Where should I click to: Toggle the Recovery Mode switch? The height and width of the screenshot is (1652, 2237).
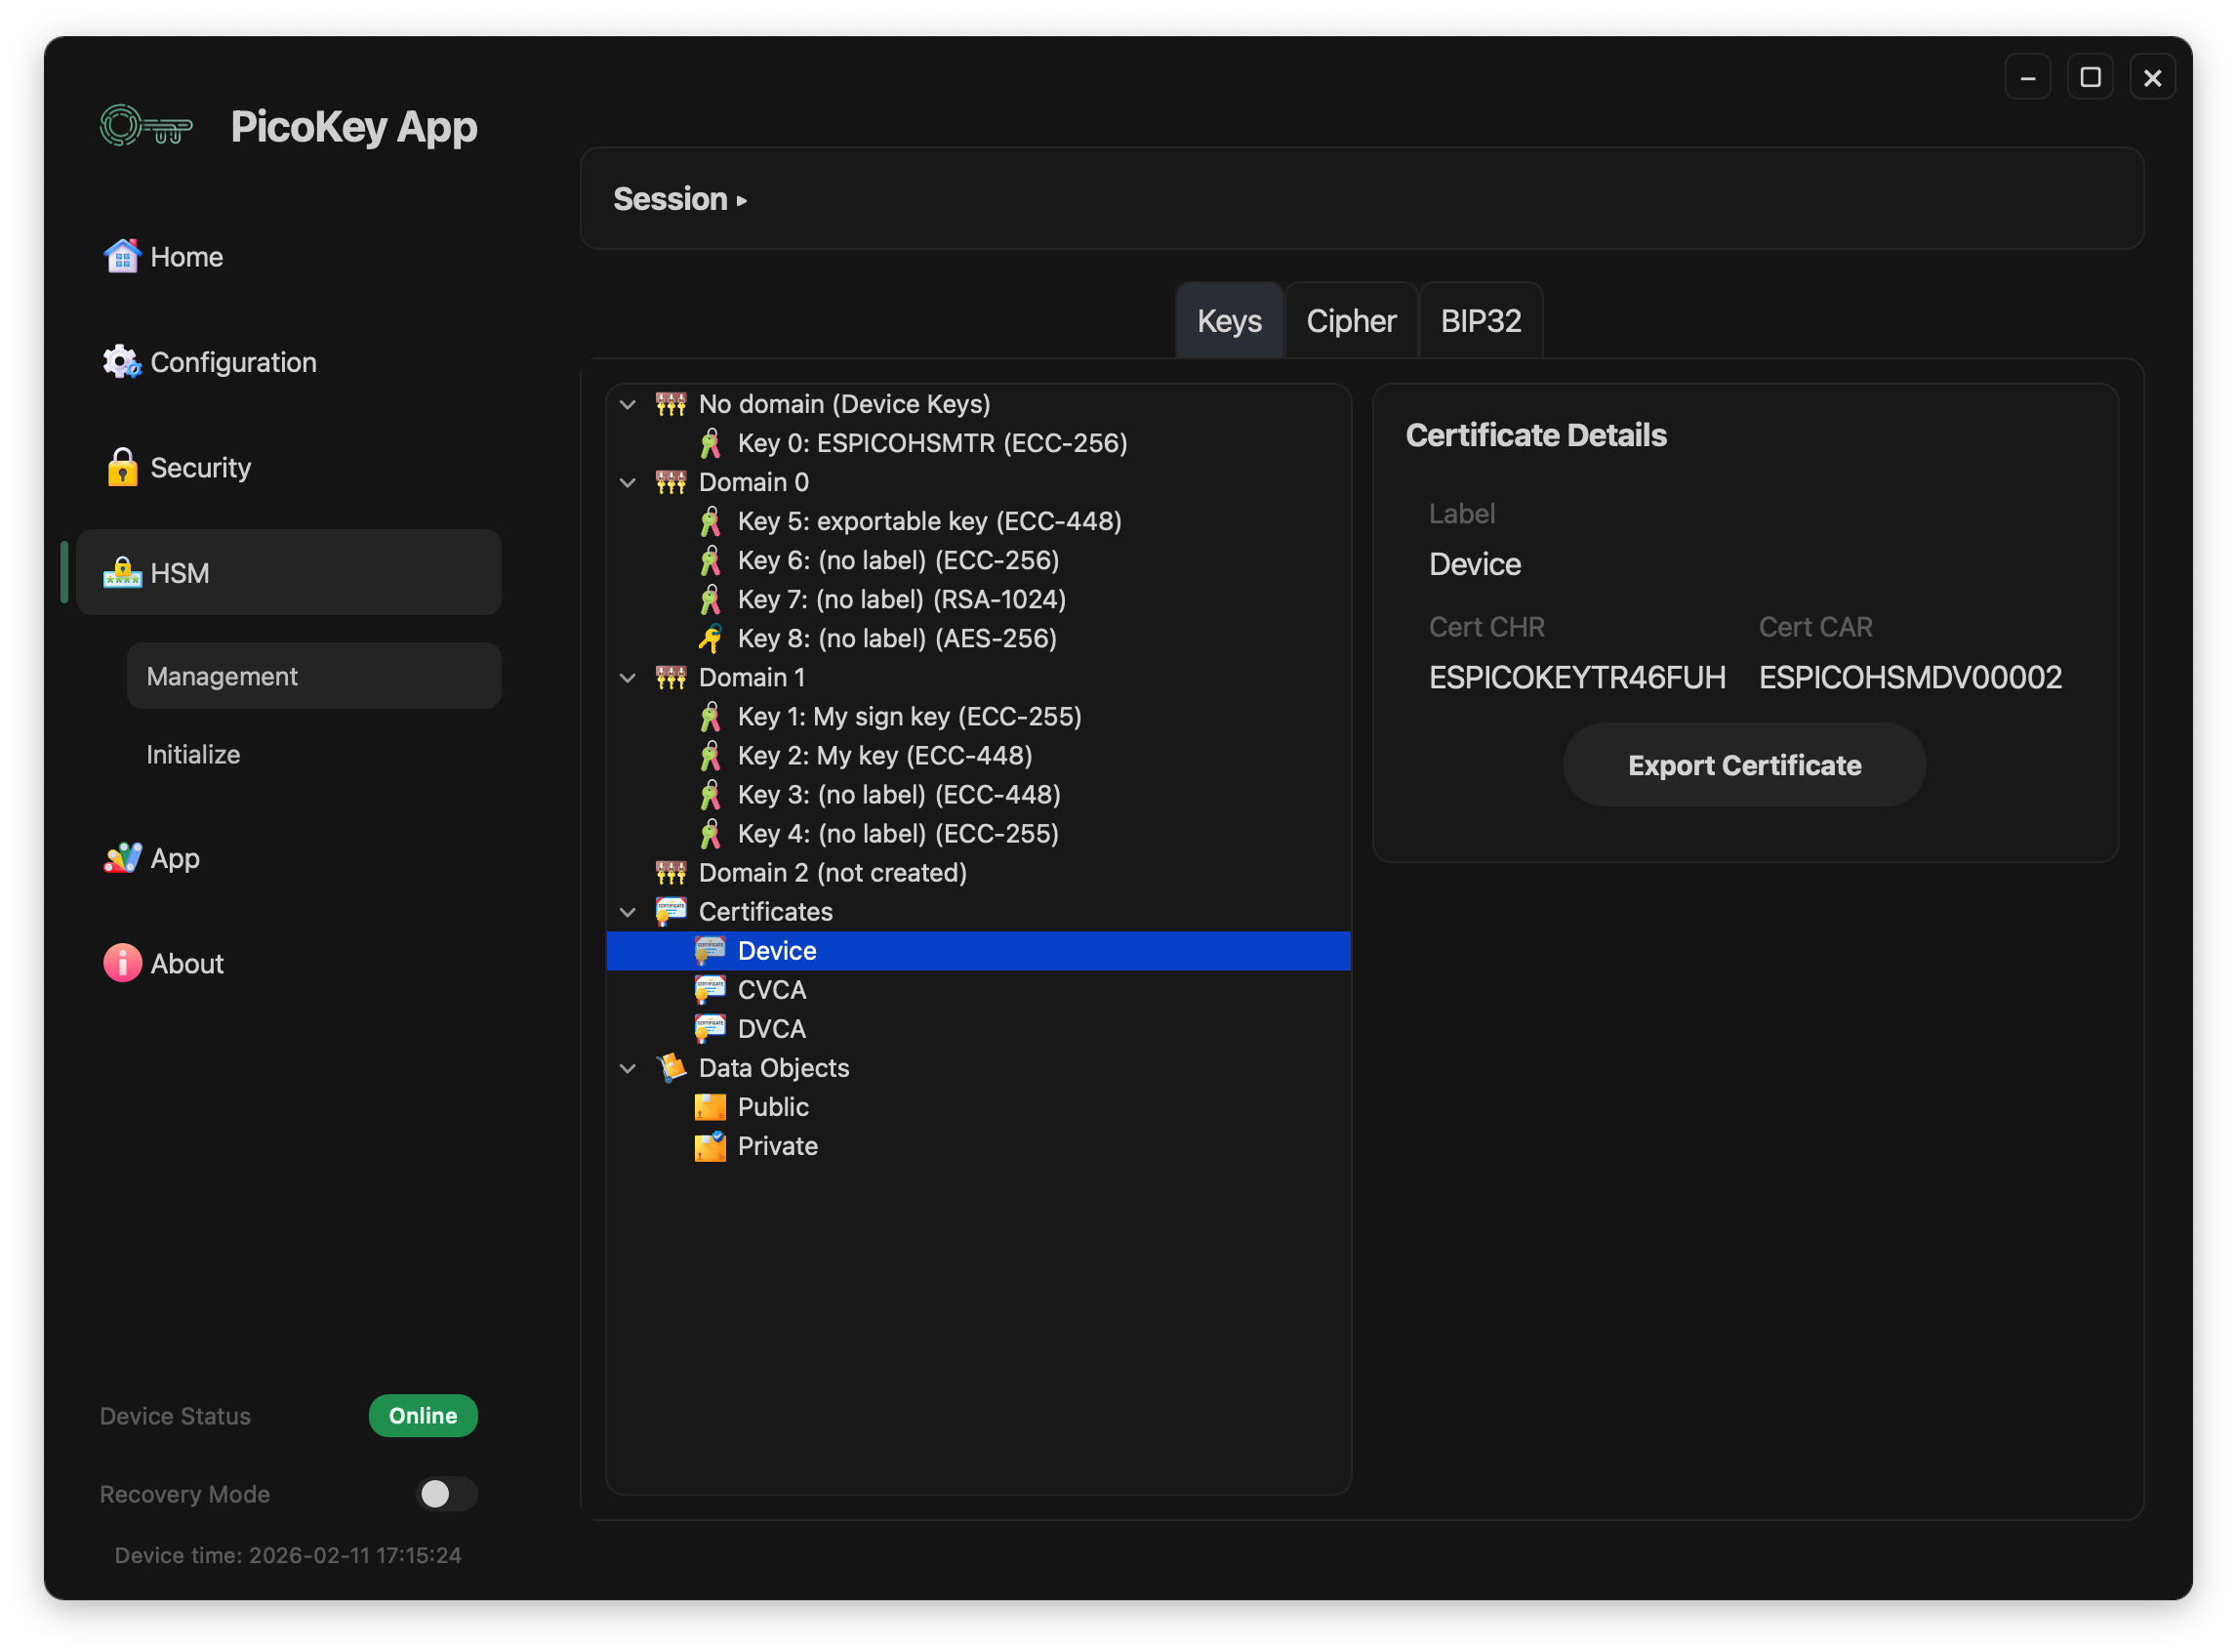446,1494
